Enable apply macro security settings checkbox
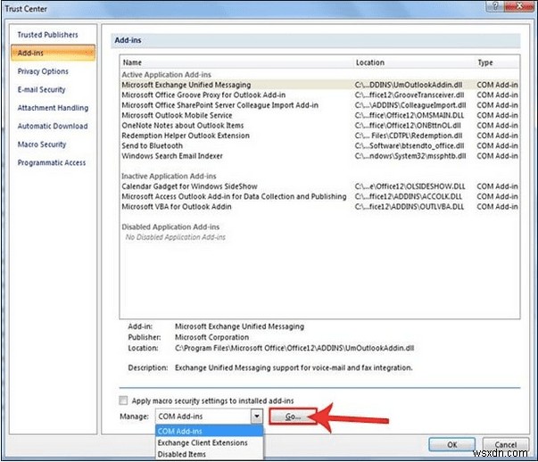 pyautogui.click(x=123, y=400)
